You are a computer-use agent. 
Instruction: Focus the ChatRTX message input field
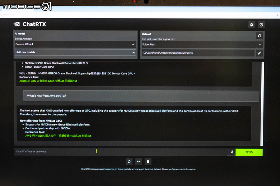pyautogui.click(x=121, y=152)
